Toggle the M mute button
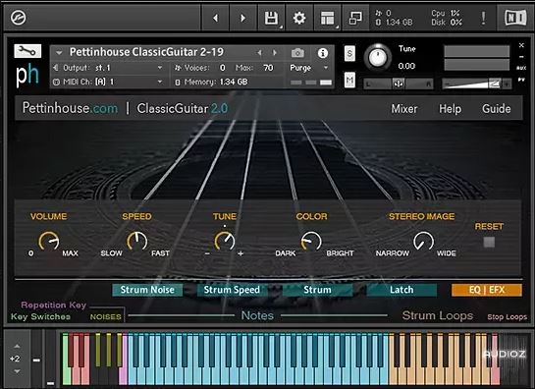The width and height of the screenshot is (535, 389). point(349,80)
